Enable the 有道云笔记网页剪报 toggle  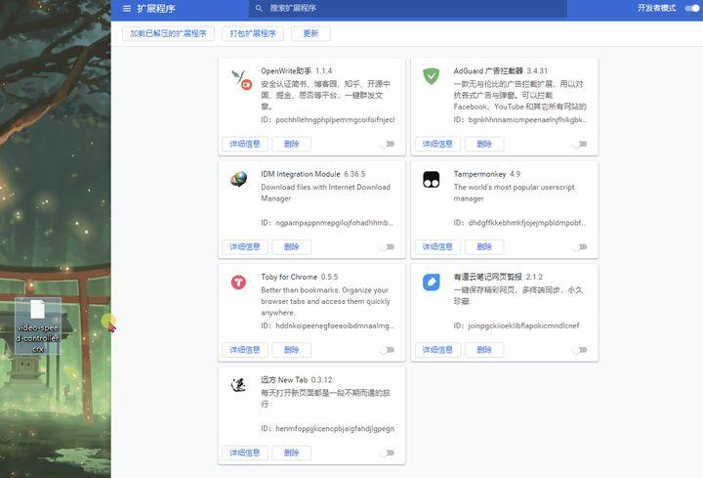pos(580,350)
